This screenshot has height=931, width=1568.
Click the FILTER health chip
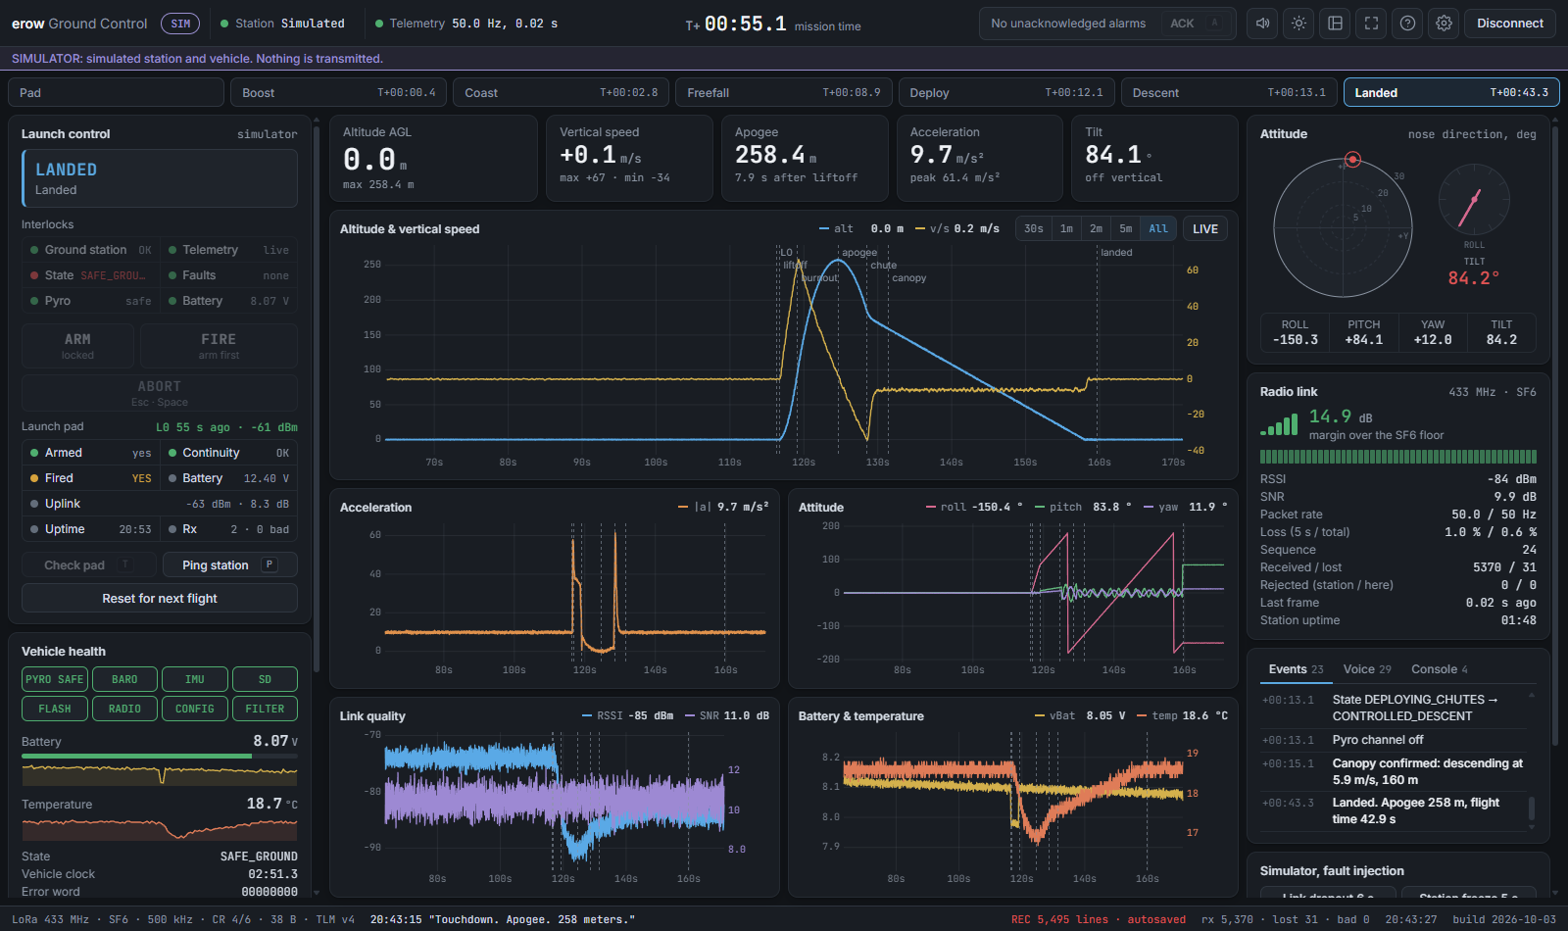[265, 709]
